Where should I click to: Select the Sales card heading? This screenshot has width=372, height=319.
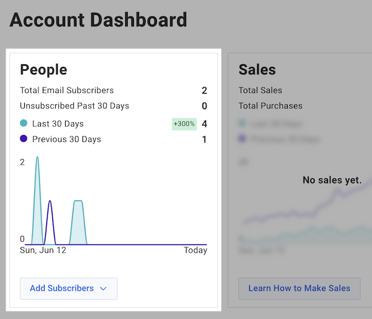coord(257,69)
